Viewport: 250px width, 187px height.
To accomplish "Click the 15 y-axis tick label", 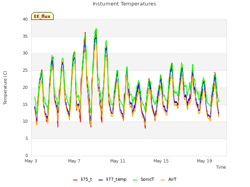I will [25, 104].
